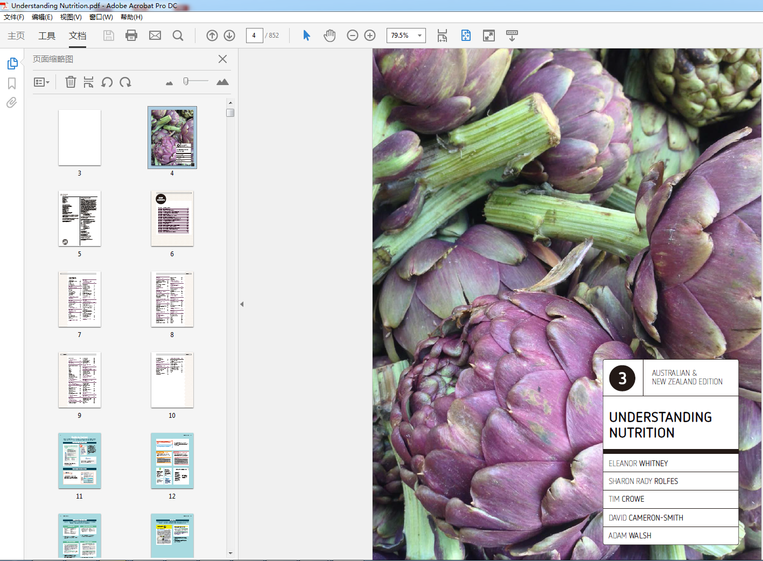Click the thumbnail size slider

(186, 81)
